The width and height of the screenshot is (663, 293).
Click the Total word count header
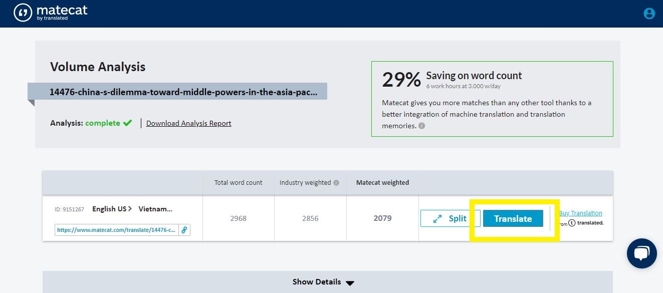238,183
